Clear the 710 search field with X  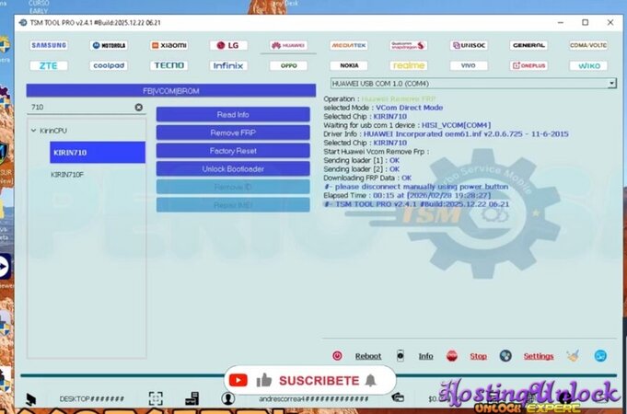click(x=139, y=108)
